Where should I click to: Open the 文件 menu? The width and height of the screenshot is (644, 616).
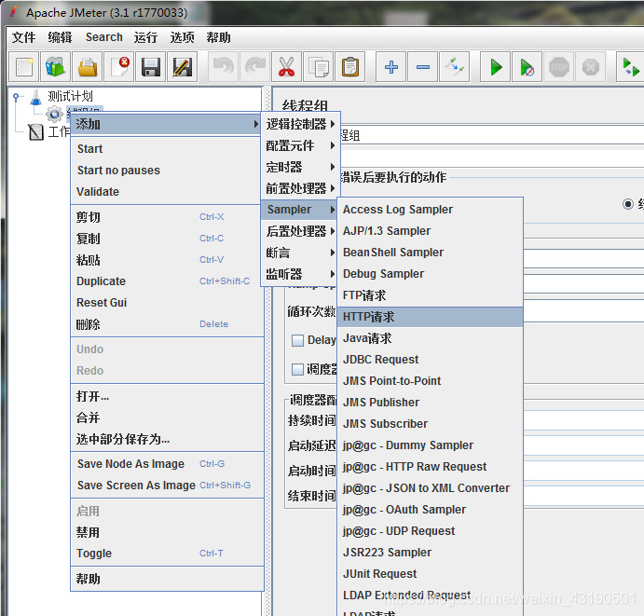coord(23,37)
